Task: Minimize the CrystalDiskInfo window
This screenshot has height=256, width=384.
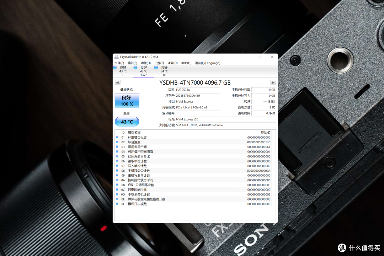Action: pyautogui.click(x=249, y=57)
